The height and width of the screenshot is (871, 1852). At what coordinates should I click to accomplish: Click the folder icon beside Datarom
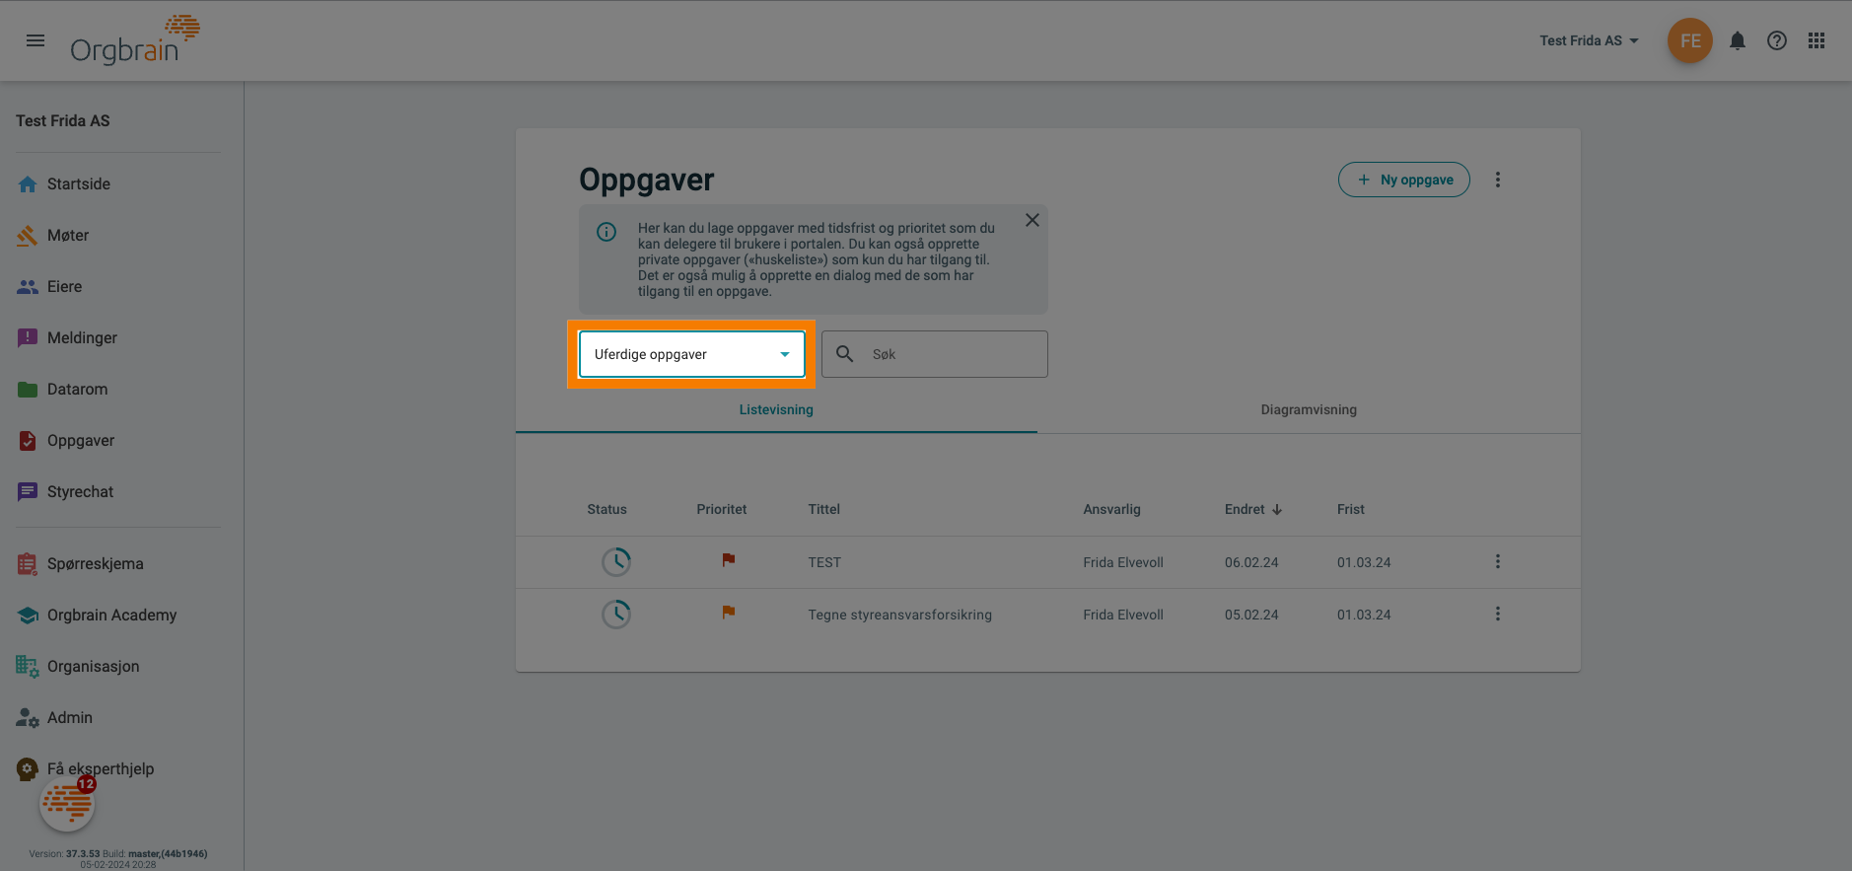click(28, 390)
